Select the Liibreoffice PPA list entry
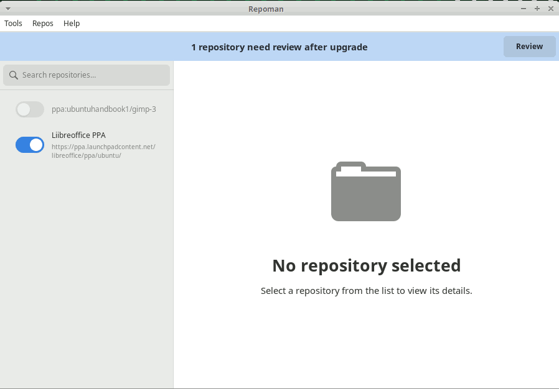Viewport: 559px width, 389px height. coord(87,145)
